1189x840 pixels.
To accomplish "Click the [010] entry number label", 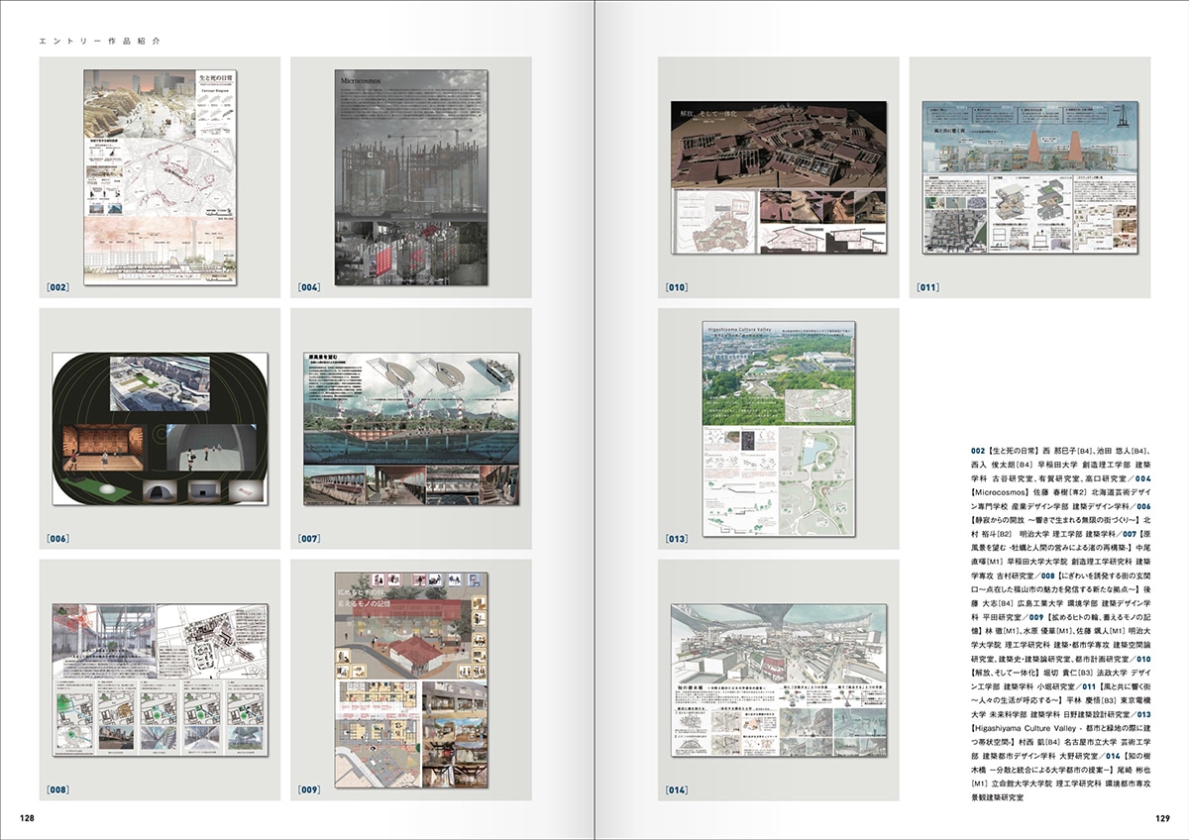I will click(x=677, y=288).
